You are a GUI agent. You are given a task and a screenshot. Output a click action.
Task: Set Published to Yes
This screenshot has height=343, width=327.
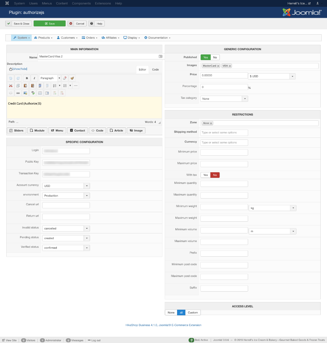[206, 57]
